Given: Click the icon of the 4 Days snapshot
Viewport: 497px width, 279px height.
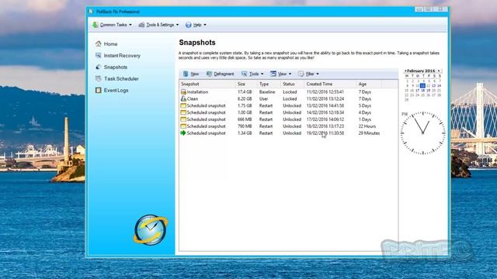Looking at the screenshot, I should click(x=183, y=112).
